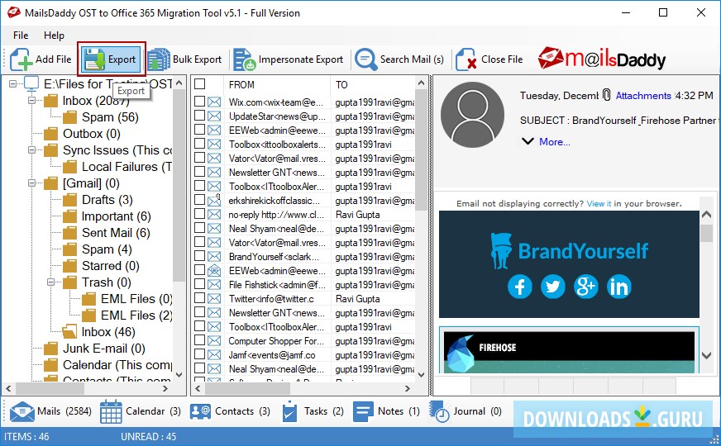Screen dimensions: 721x446
Task: Click the email preview scroll down arrow
Action: pyautogui.click(x=706, y=355)
